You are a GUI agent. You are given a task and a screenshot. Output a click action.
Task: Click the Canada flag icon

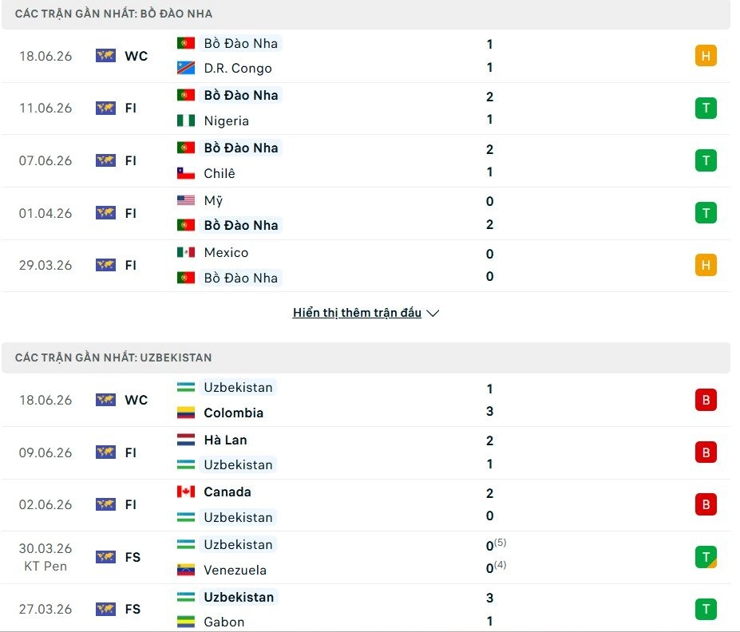coord(185,492)
